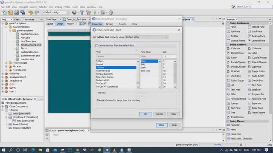The image size is (273, 153).
Task: Collapse the Swing Menus palette section
Action: pyautogui.click(x=228, y=121)
